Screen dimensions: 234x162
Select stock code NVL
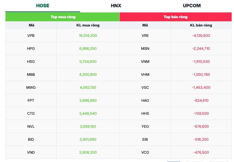click(x=31, y=126)
